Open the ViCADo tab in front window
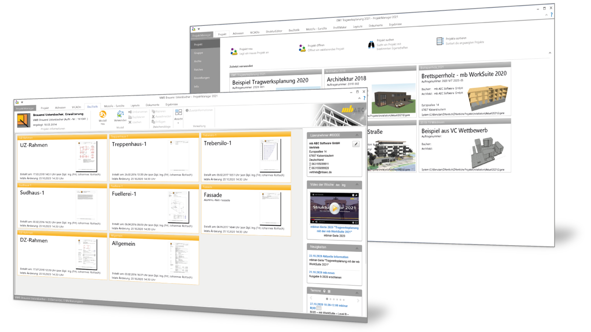This screenshot has height=332, width=591. [76, 107]
